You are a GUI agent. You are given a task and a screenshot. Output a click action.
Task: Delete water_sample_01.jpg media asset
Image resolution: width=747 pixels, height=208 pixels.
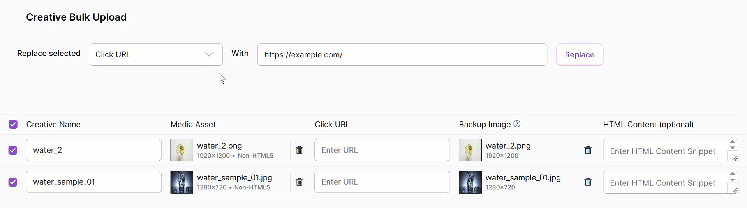(299, 182)
